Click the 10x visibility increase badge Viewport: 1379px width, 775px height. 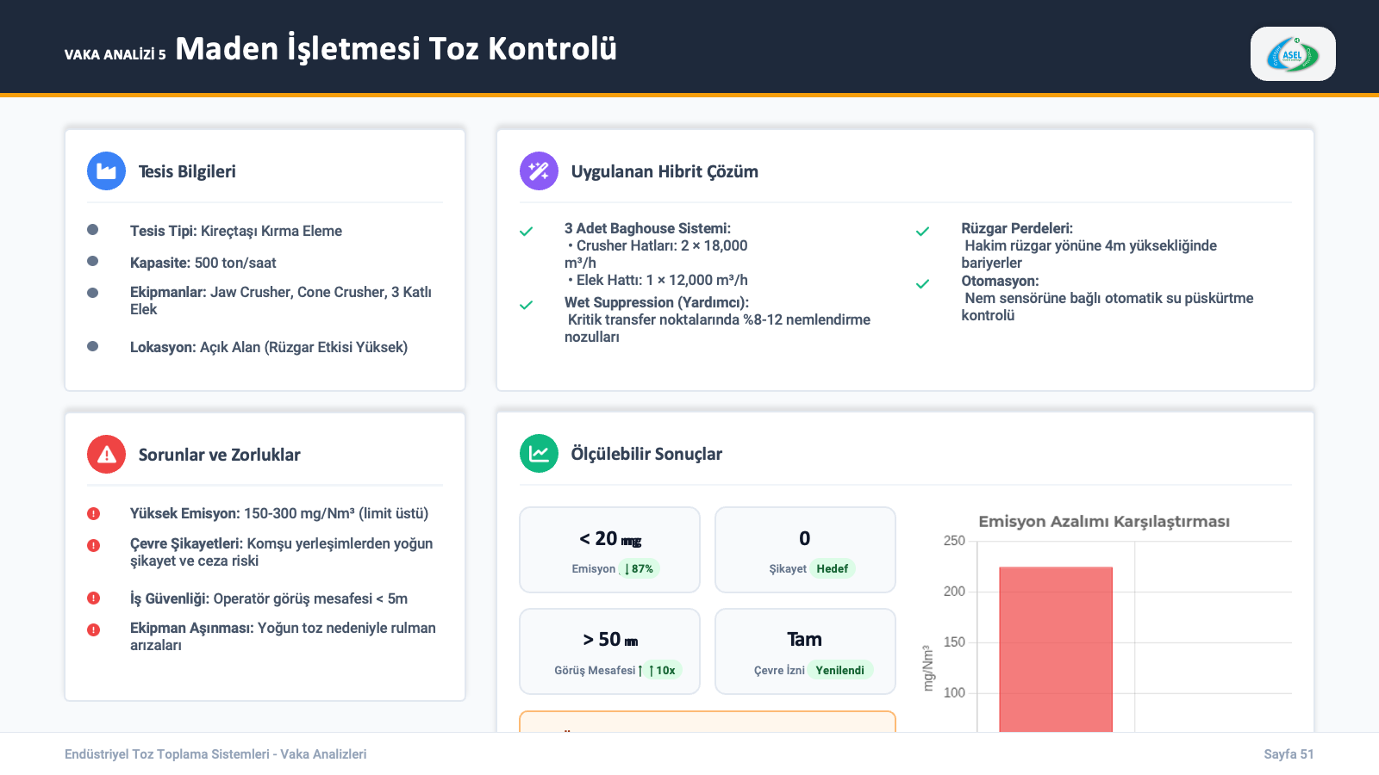(662, 671)
